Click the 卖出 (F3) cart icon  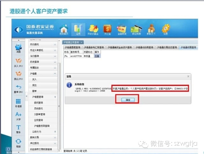click(x=18, y=76)
